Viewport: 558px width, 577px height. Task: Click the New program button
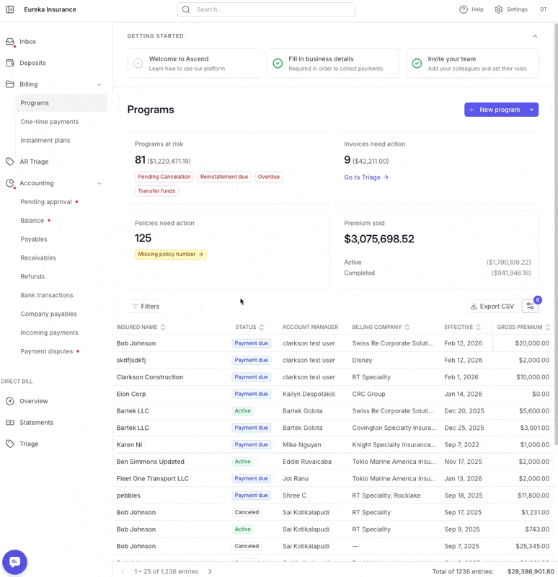495,110
